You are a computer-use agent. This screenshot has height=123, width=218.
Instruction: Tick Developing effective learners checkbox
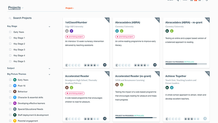10,103
